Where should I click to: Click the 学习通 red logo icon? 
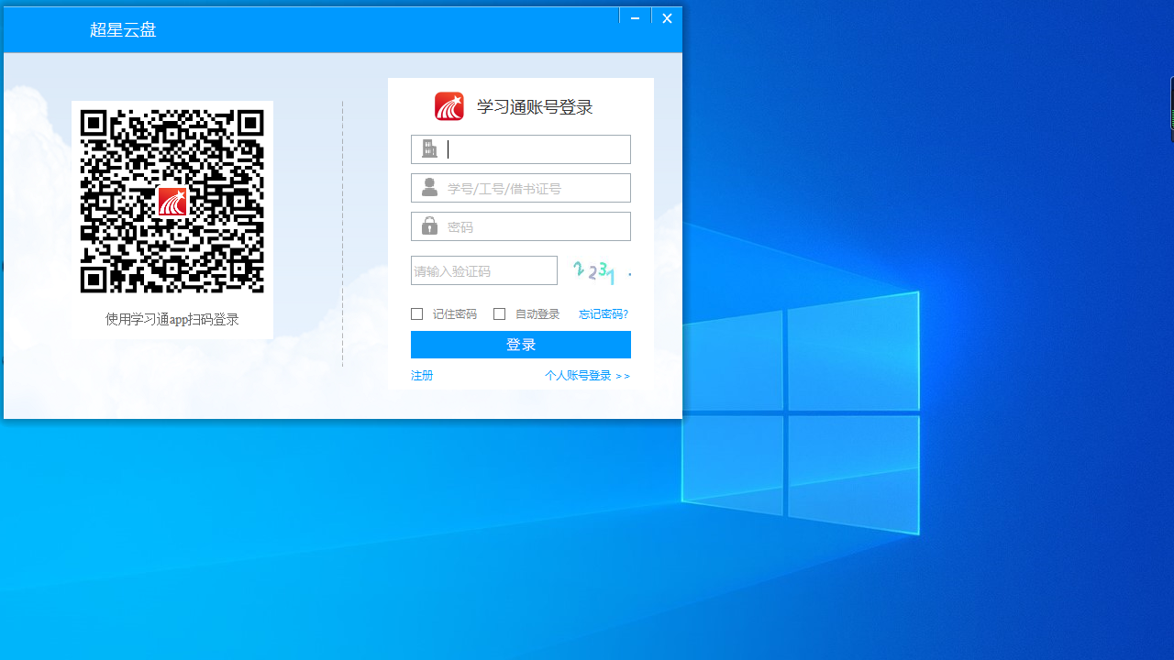click(449, 106)
